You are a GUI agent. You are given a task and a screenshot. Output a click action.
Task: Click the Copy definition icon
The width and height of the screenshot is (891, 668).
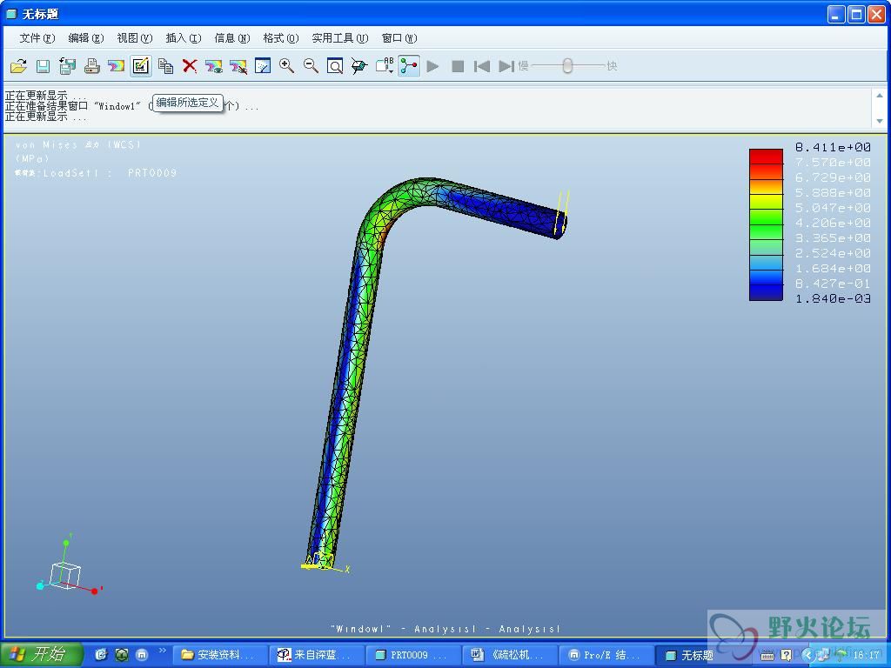pyautogui.click(x=165, y=66)
